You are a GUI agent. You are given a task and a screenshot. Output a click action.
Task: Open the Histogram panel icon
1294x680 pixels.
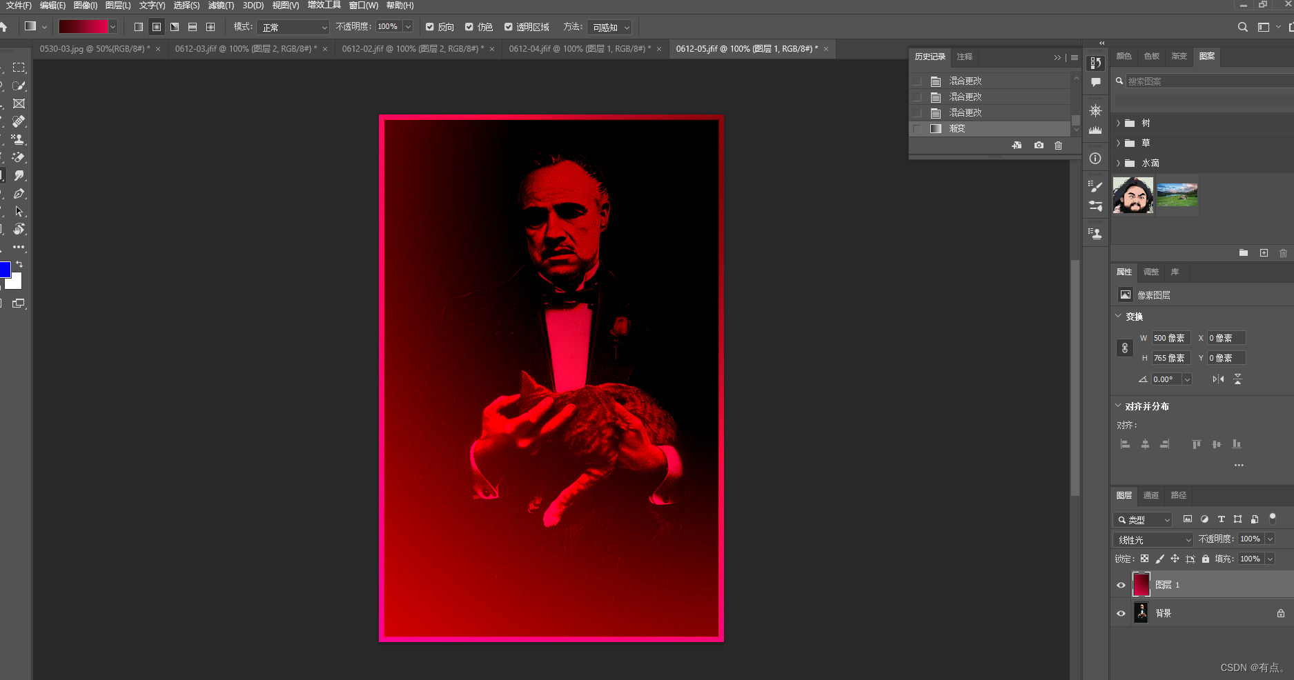pyautogui.click(x=1095, y=130)
